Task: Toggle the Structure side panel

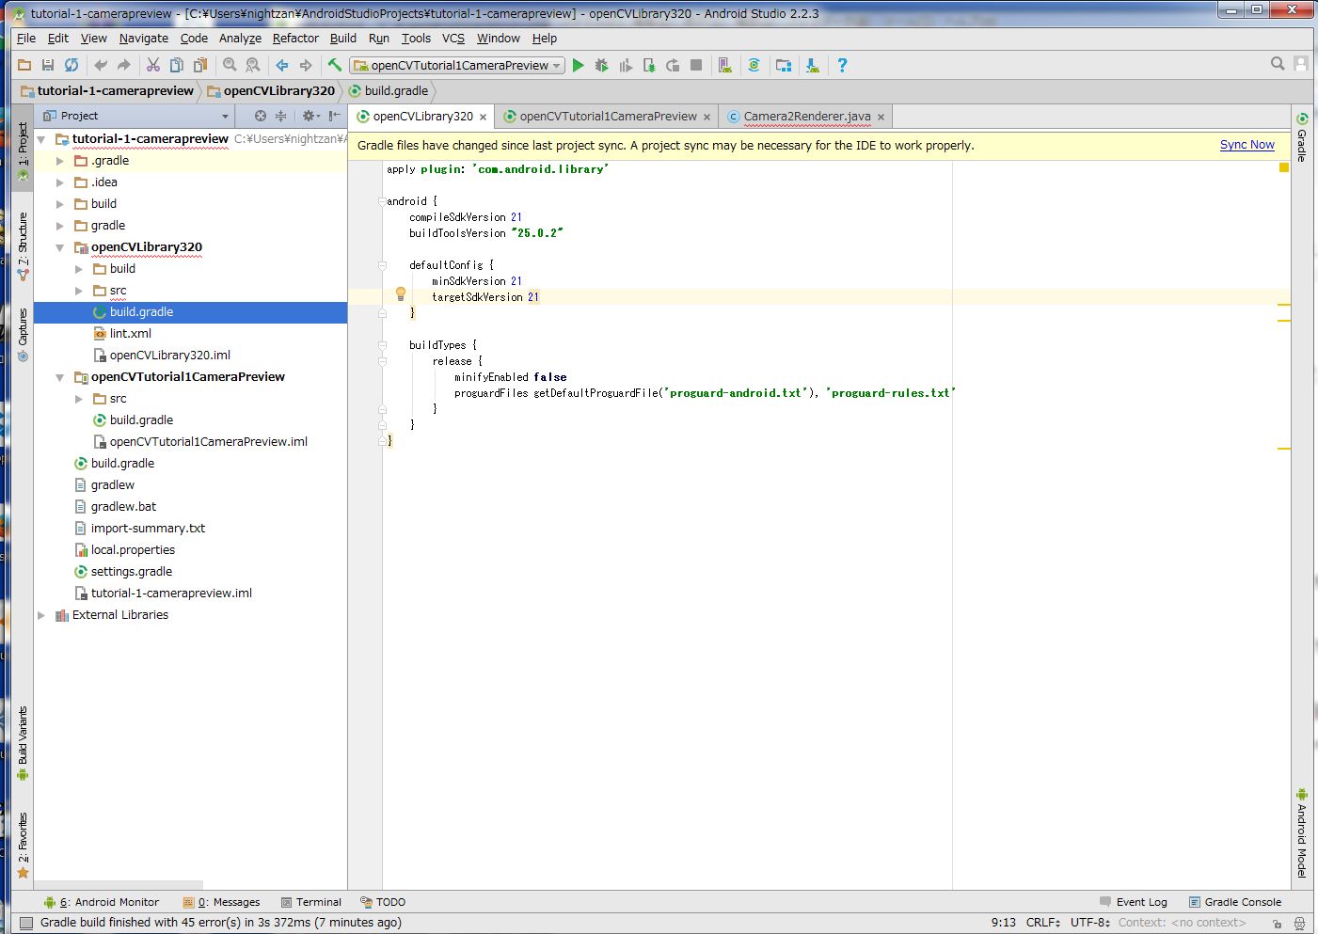Action: [23, 246]
